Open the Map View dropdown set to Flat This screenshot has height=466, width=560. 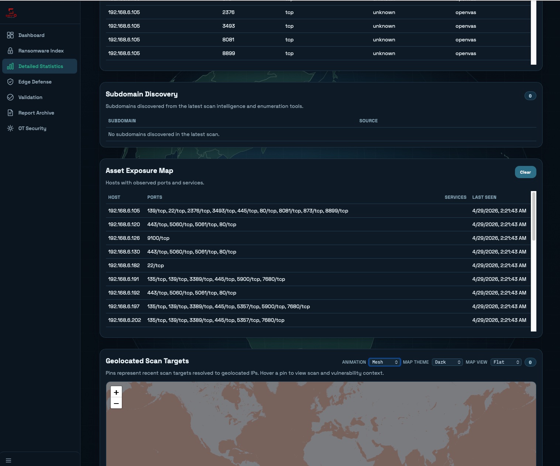(x=506, y=362)
